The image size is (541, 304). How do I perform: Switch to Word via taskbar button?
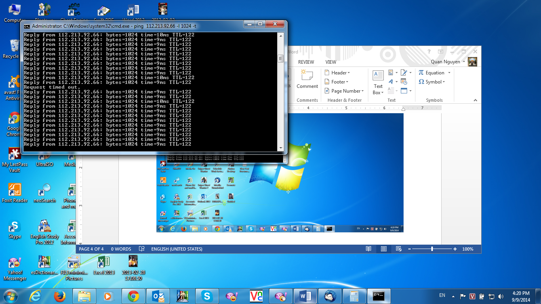[305, 296]
